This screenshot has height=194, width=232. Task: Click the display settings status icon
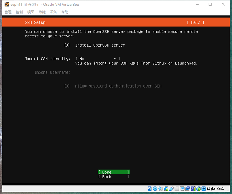coord(182,189)
